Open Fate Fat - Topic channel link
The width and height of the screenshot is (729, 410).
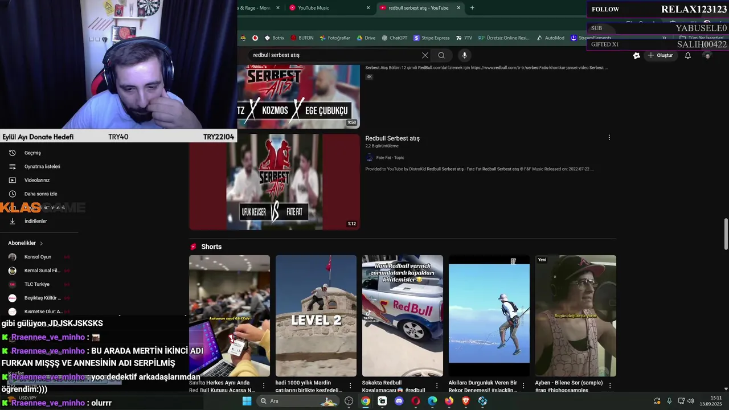pos(390,158)
